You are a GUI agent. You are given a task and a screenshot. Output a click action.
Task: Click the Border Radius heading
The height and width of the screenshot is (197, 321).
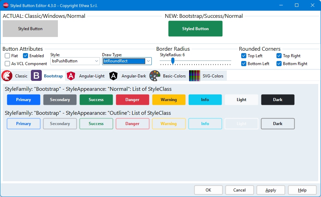(x=173, y=49)
